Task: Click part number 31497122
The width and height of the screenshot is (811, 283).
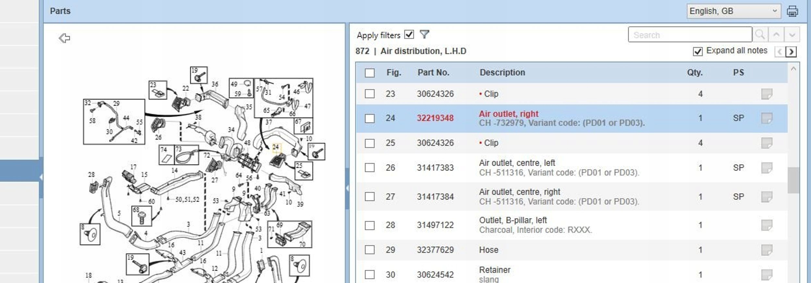Action: (435, 225)
